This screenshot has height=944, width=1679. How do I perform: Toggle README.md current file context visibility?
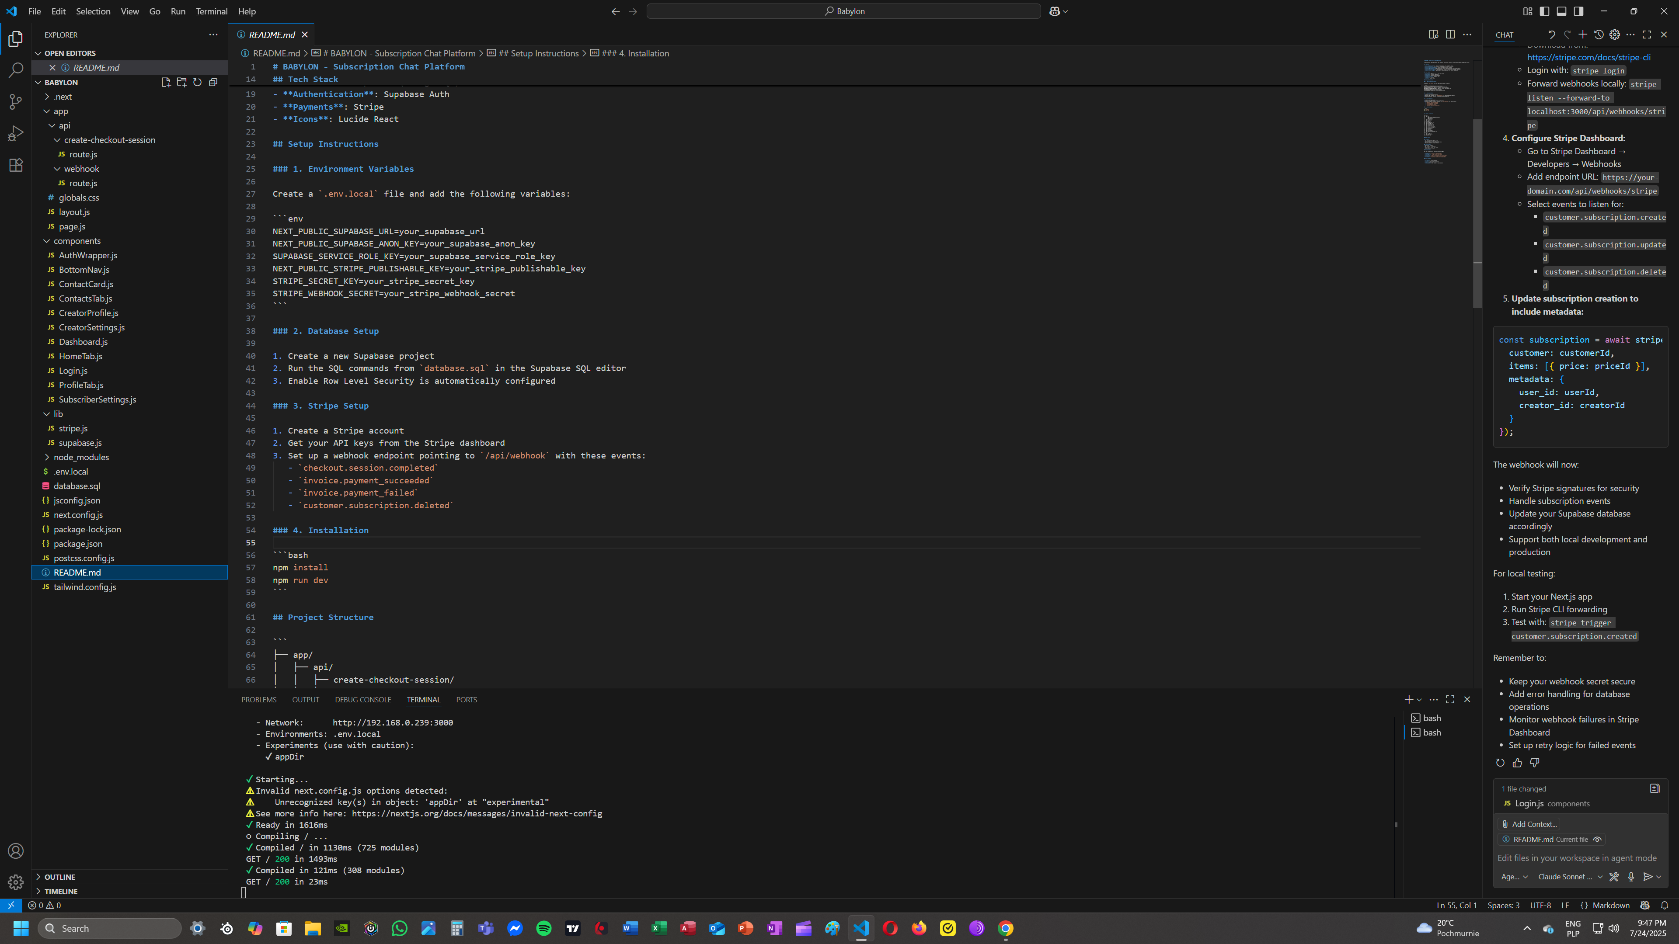coord(1597,839)
